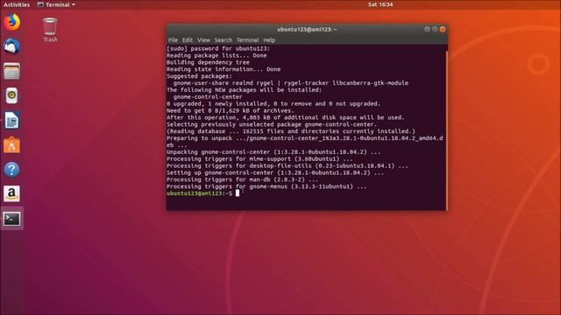Open the Search menu in Terminal
This screenshot has height=315, width=561.
[x=224, y=40]
